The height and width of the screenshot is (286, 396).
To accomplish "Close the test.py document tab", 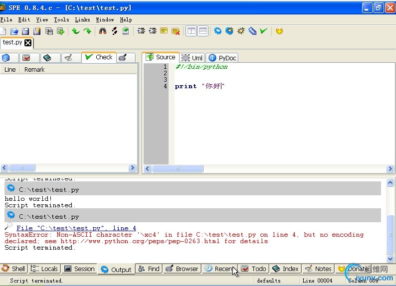I will point(28,43).
